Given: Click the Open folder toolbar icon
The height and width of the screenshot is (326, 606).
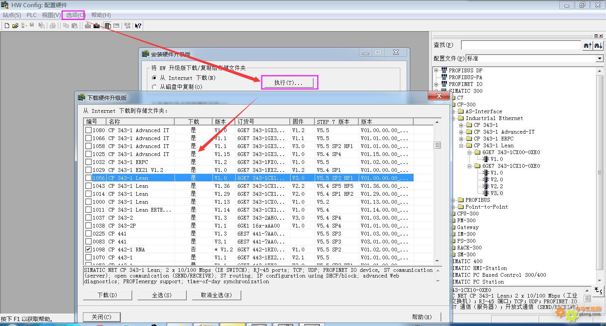Looking at the screenshot, I should (x=15, y=26).
